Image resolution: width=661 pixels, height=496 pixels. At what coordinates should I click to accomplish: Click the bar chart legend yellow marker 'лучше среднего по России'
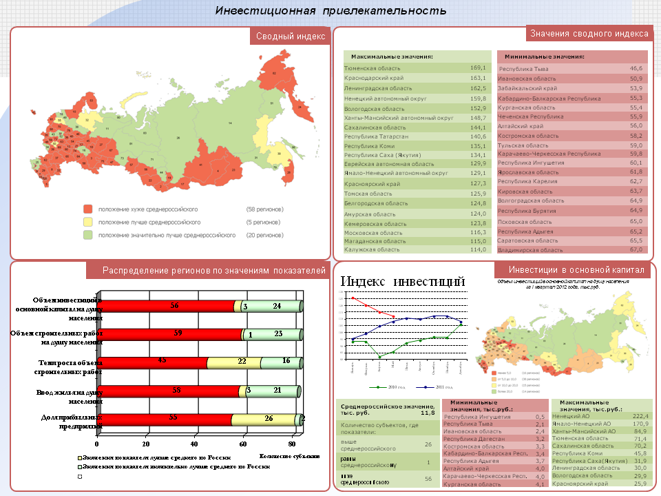tap(80, 457)
